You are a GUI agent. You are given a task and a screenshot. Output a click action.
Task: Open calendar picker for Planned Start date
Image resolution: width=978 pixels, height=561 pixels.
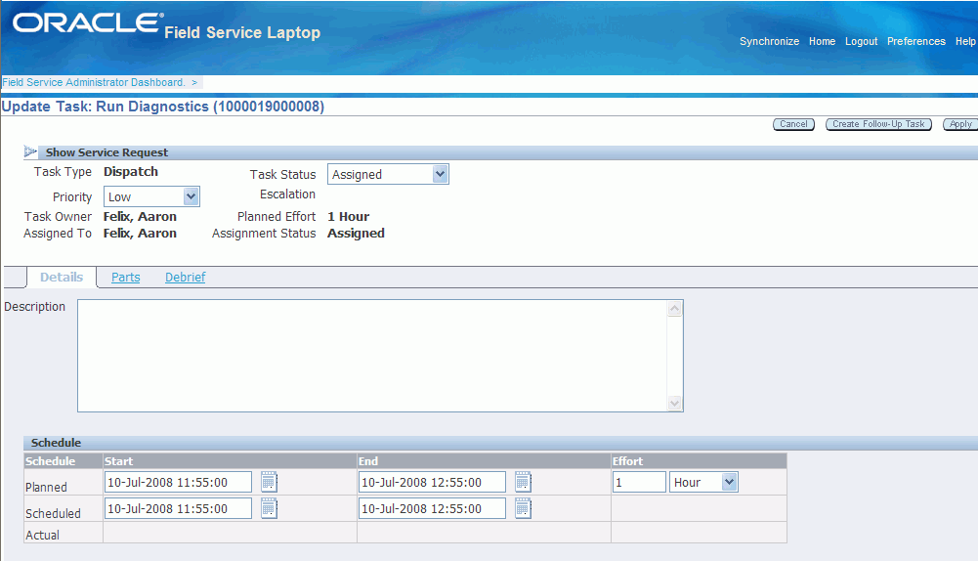tap(269, 482)
